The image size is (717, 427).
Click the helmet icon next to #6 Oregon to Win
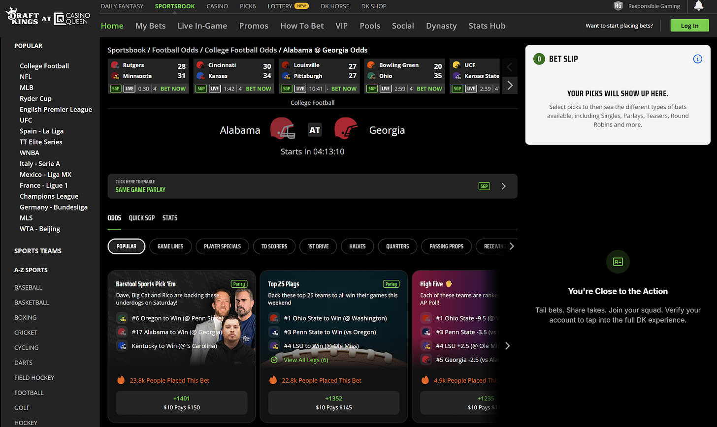[122, 318]
